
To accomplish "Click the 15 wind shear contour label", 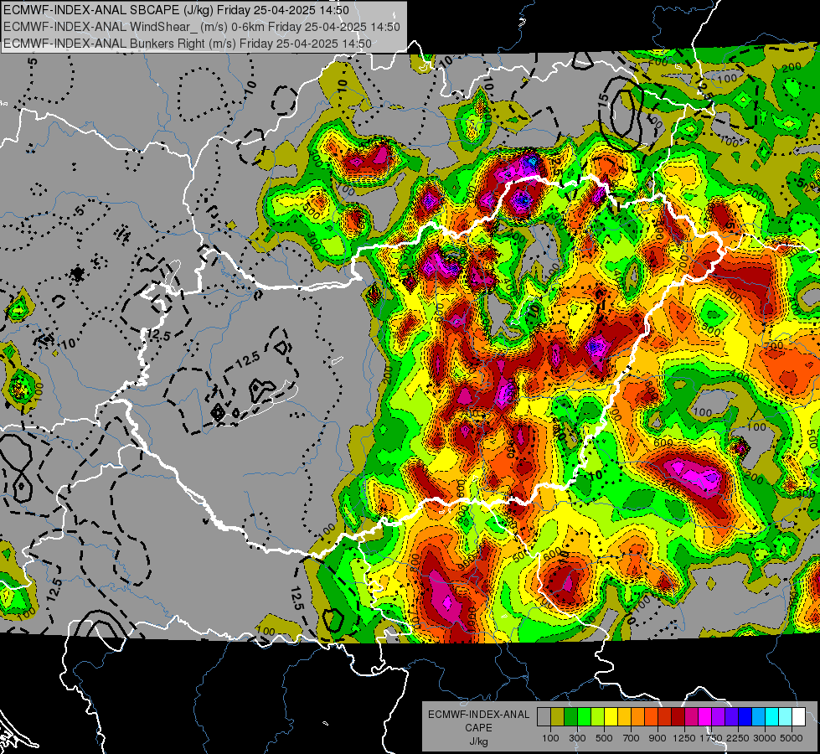I will coord(604,100).
